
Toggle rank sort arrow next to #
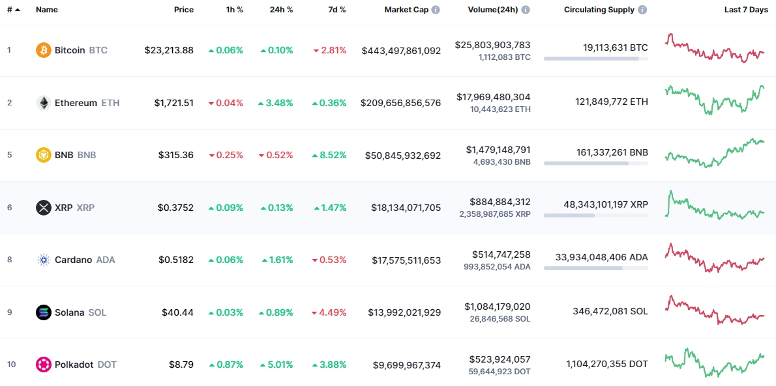click(x=18, y=10)
